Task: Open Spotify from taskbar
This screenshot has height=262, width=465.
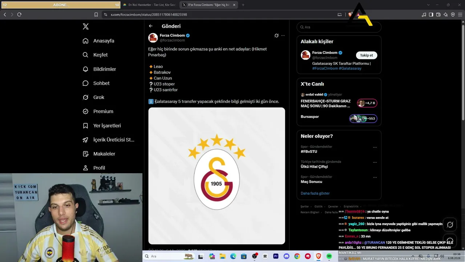Action: pyautogui.click(x=329, y=256)
